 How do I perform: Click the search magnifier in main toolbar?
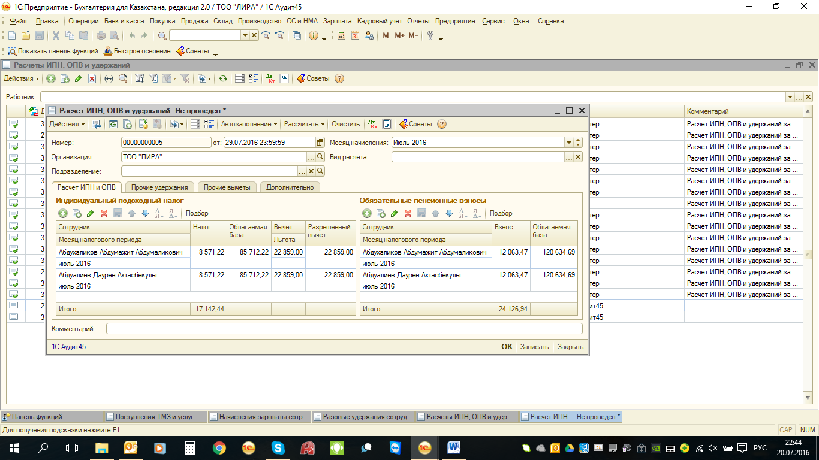tap(162, 35)
